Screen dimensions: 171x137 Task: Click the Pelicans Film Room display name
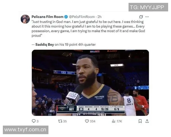coord(47,17)
